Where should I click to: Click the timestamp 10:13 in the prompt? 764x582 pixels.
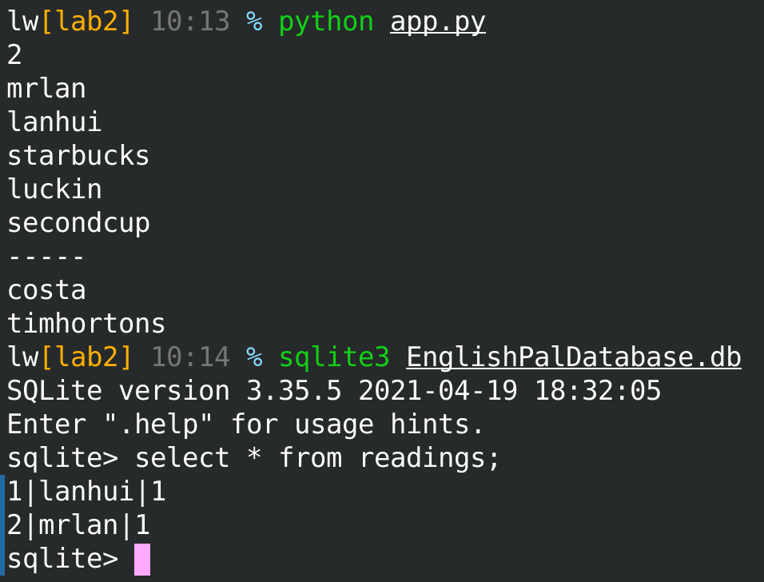190,22
